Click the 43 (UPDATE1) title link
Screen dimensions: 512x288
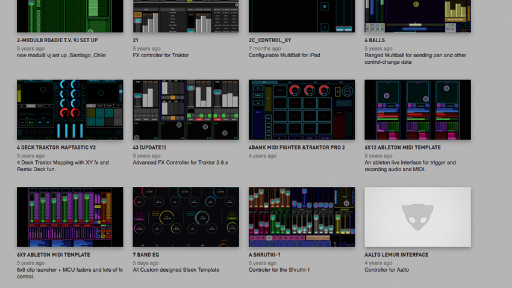pos(149,148)
